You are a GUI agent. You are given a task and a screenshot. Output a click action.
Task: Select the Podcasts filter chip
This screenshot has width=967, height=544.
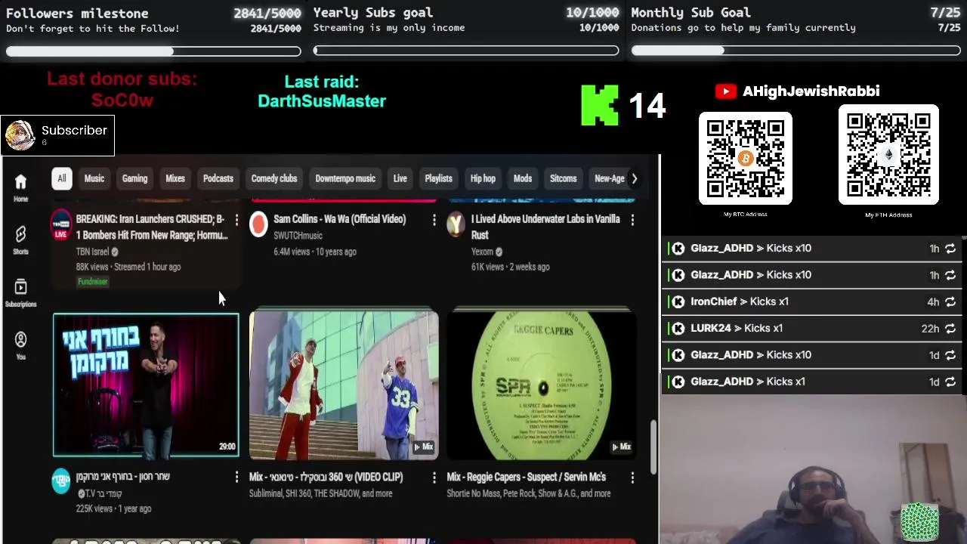tap(218, 179)
